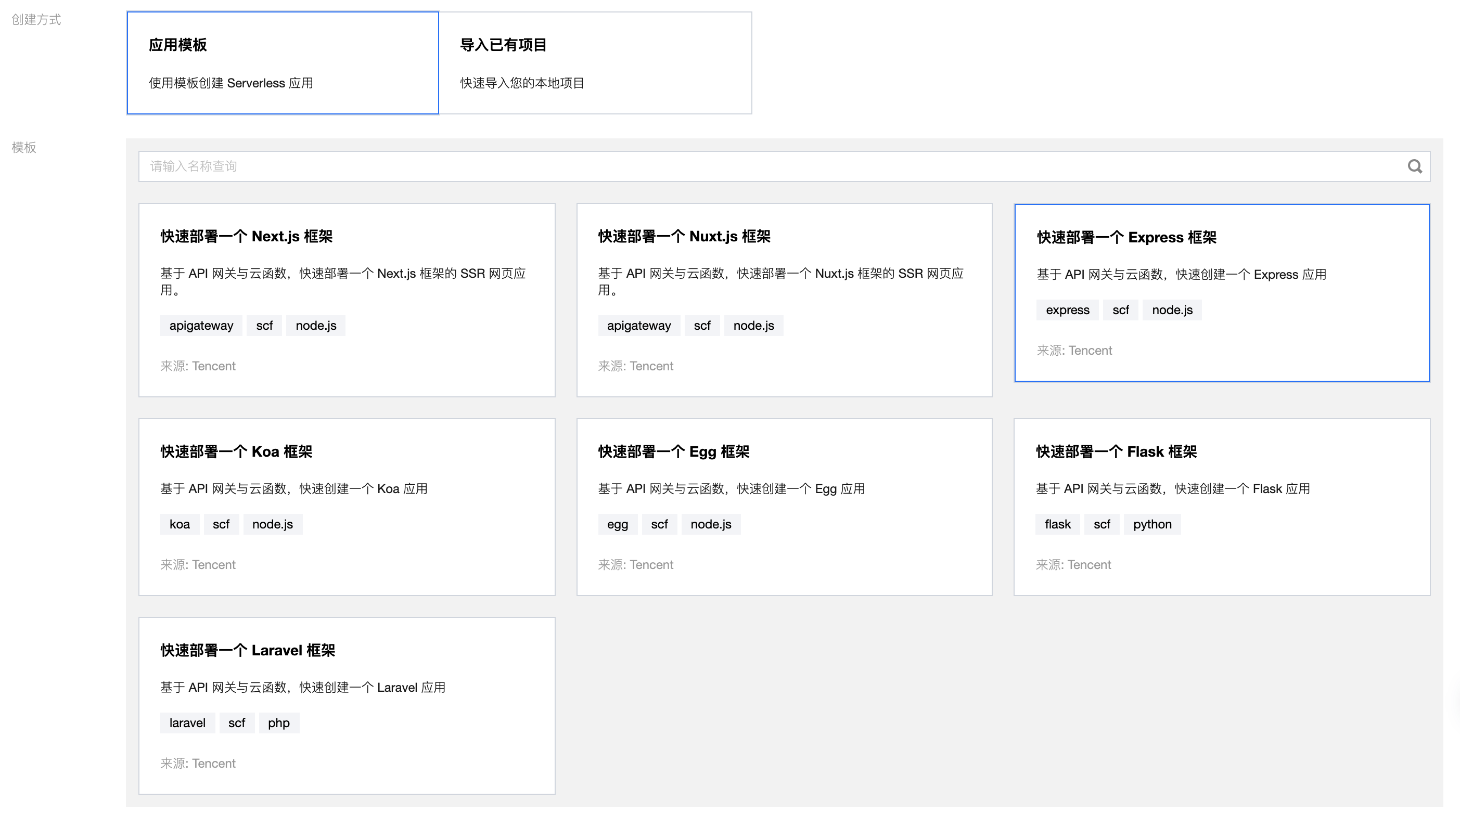Click the python tag on Flask card

pos(1151,524)
